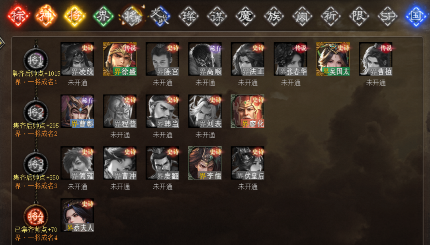Select the SP diamond icon
Screen dimensions: 430x245
[x=387, y=16]
